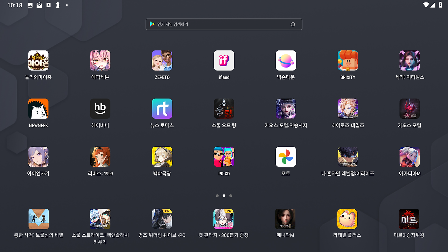Tap the Wi-Fi status icon
Viewport: 448px width, 252px height.
[x=426, y=5]
